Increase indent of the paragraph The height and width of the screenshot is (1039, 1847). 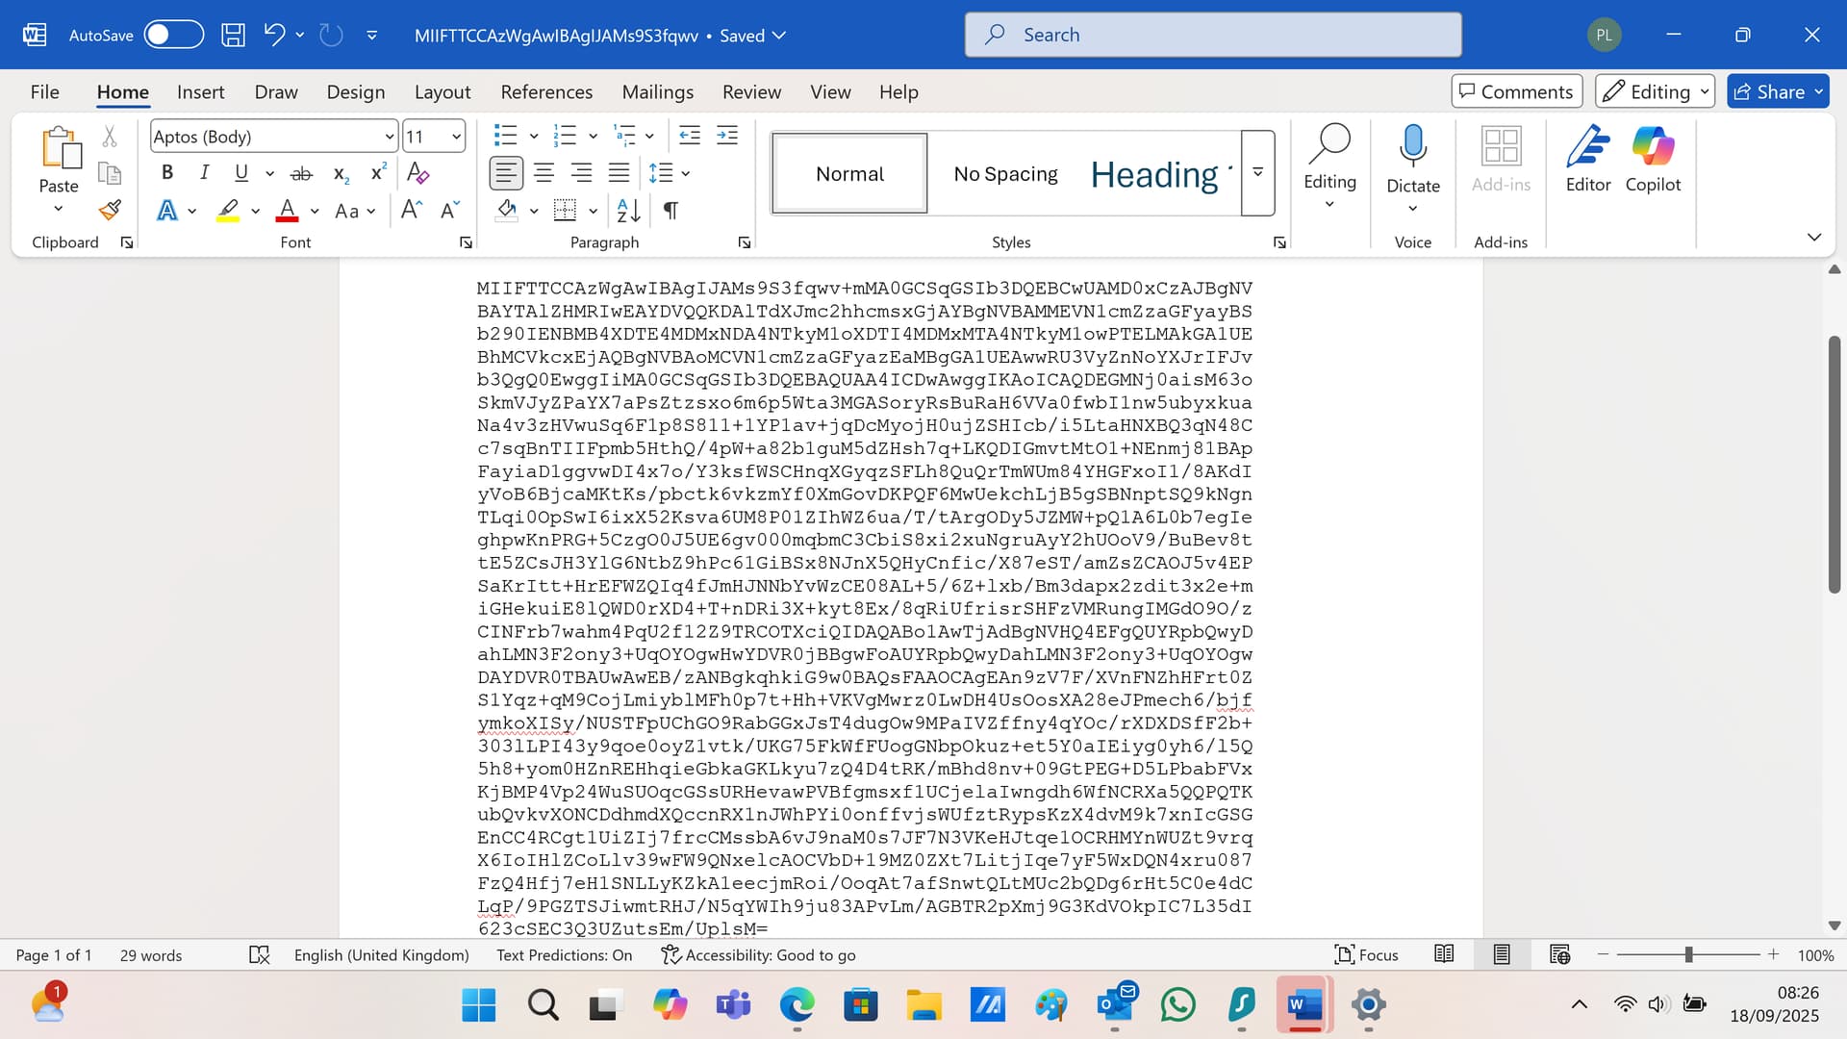[727, 136]
